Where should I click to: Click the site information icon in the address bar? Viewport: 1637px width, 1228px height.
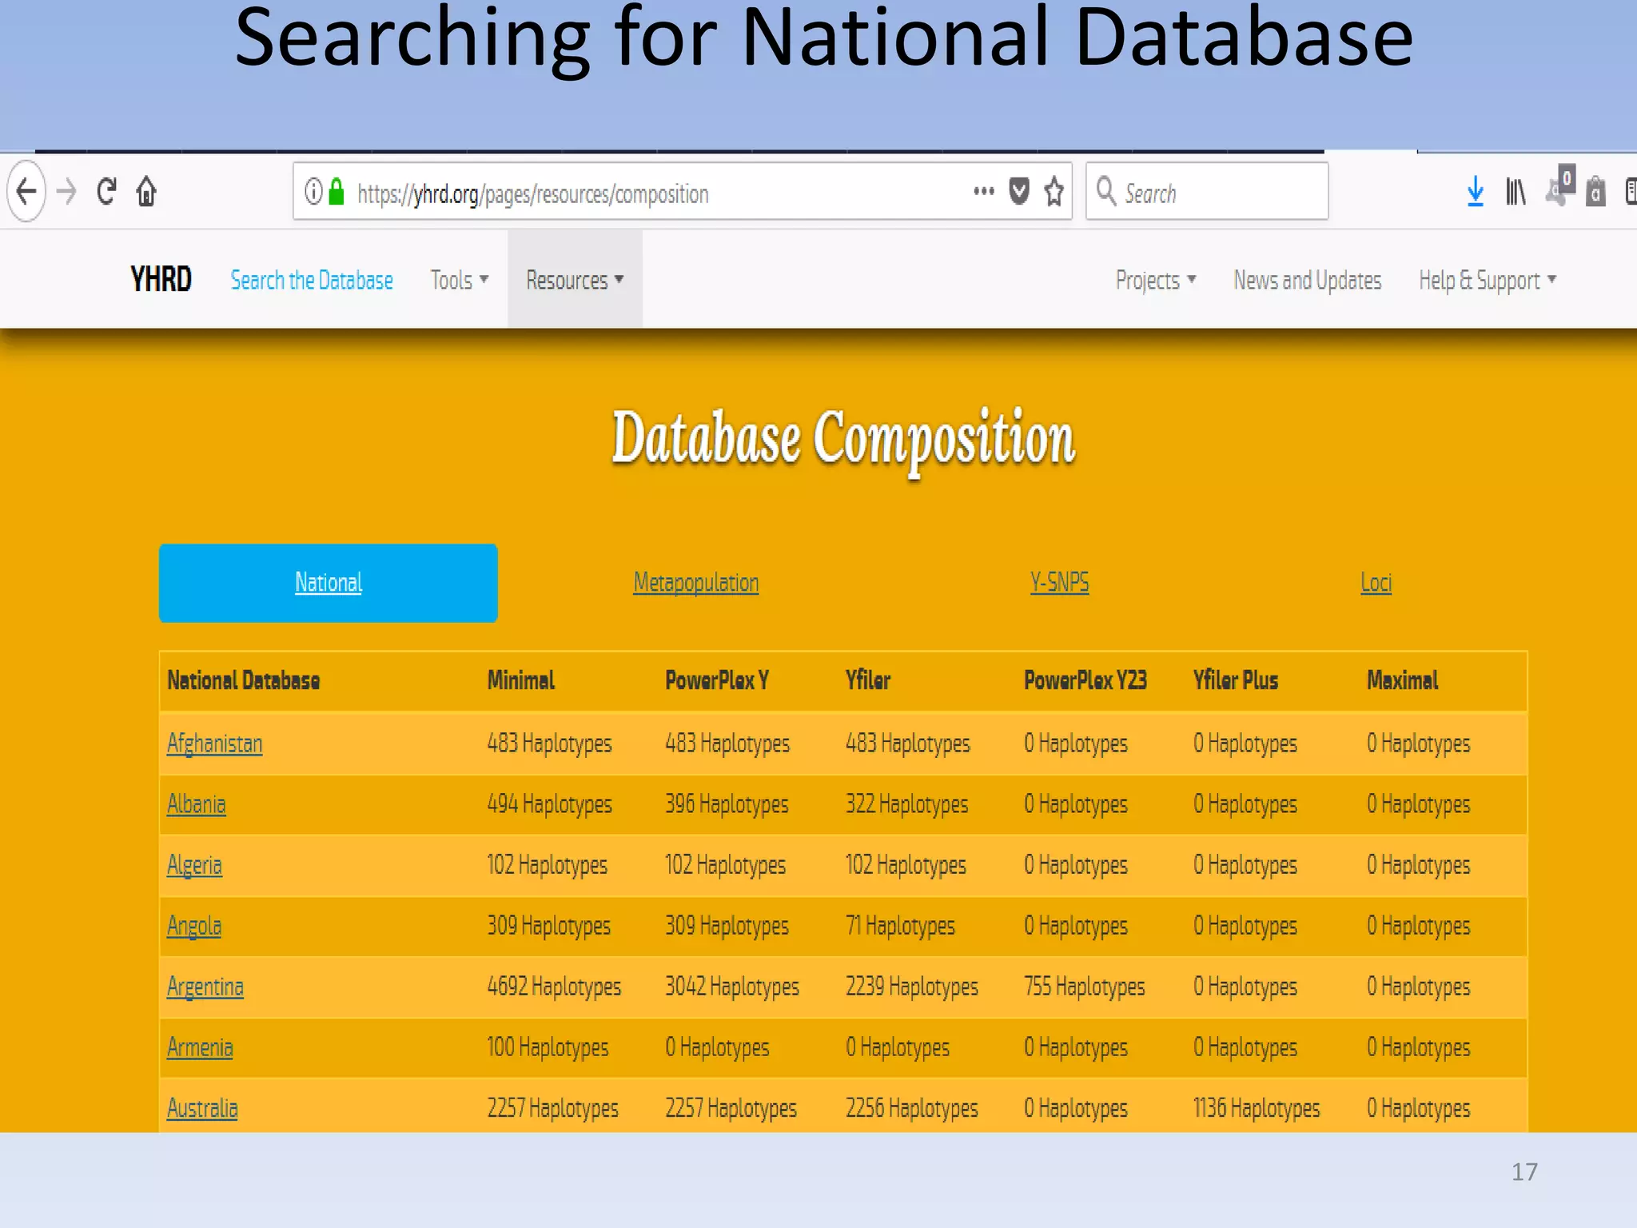click(313, 192)
